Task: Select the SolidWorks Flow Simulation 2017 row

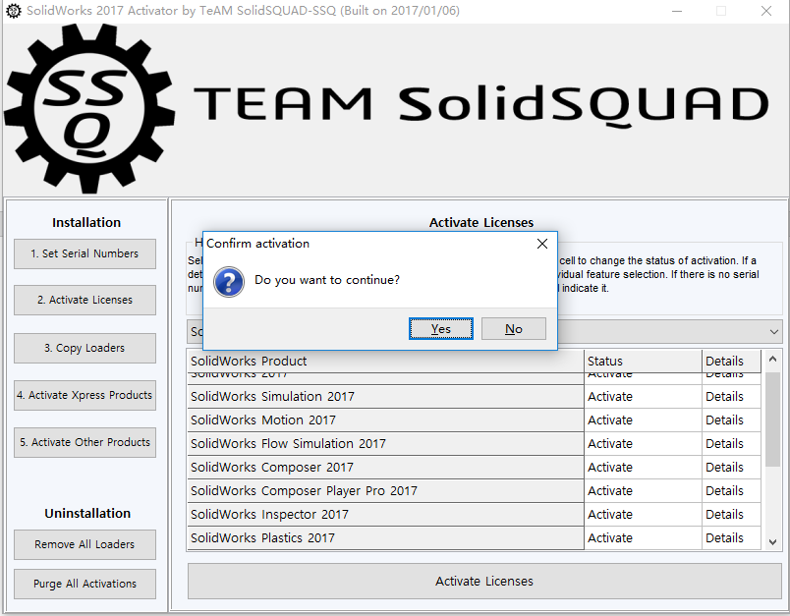Action: (385, 444)
